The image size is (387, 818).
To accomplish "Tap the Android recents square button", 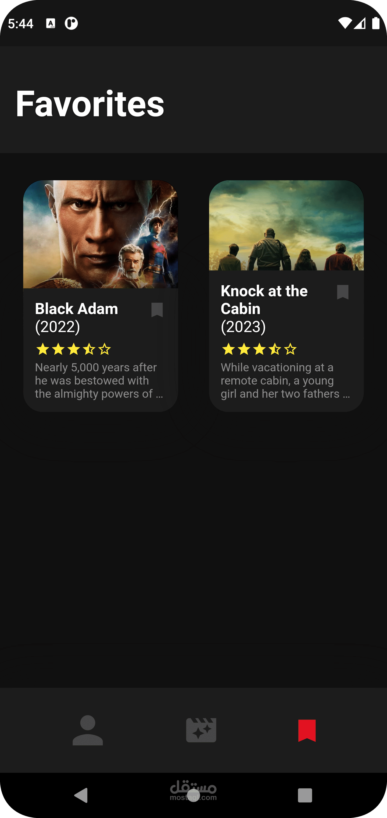I will click(x=305, y=795).
